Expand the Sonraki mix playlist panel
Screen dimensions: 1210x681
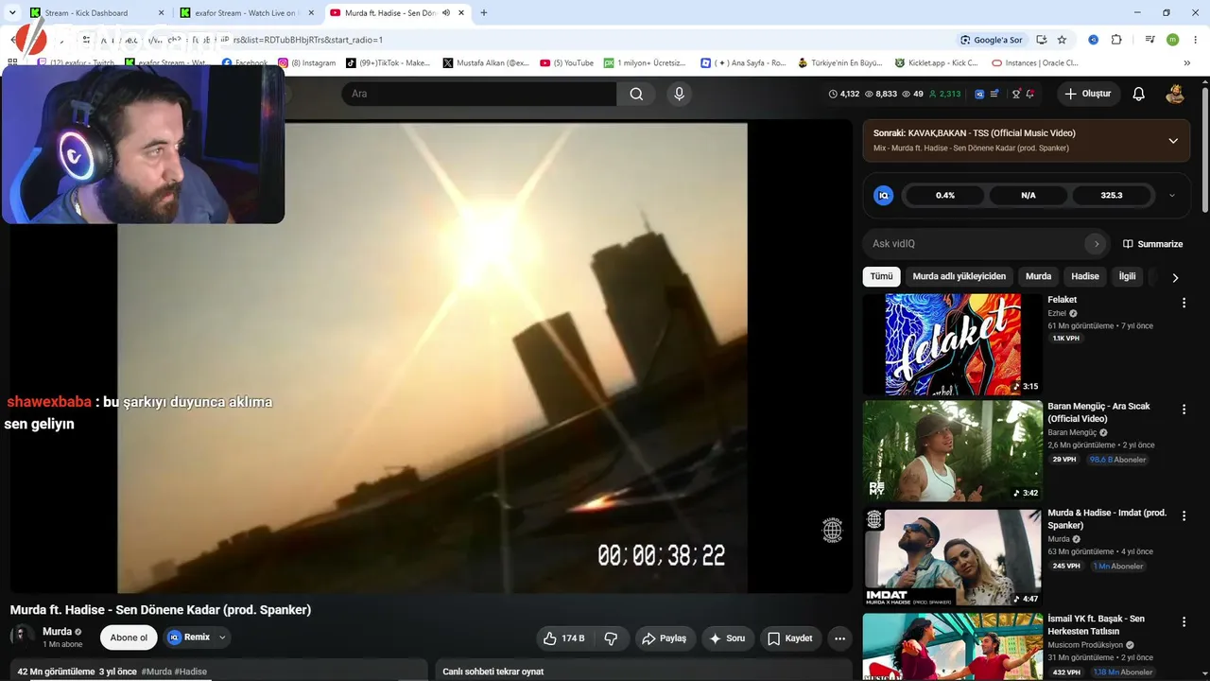coord(1173,141)
